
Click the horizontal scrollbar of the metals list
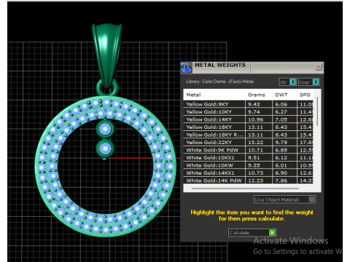pyautogui.click(x=245, y=188)
